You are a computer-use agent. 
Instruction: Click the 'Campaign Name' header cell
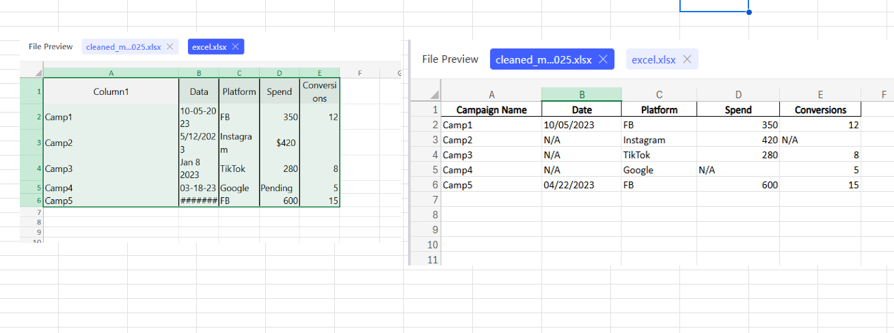[x=491, y=109]
